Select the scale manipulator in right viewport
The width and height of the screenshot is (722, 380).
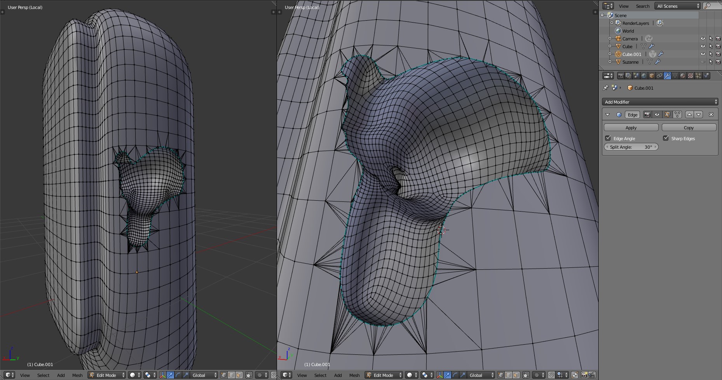coord(463,375)
